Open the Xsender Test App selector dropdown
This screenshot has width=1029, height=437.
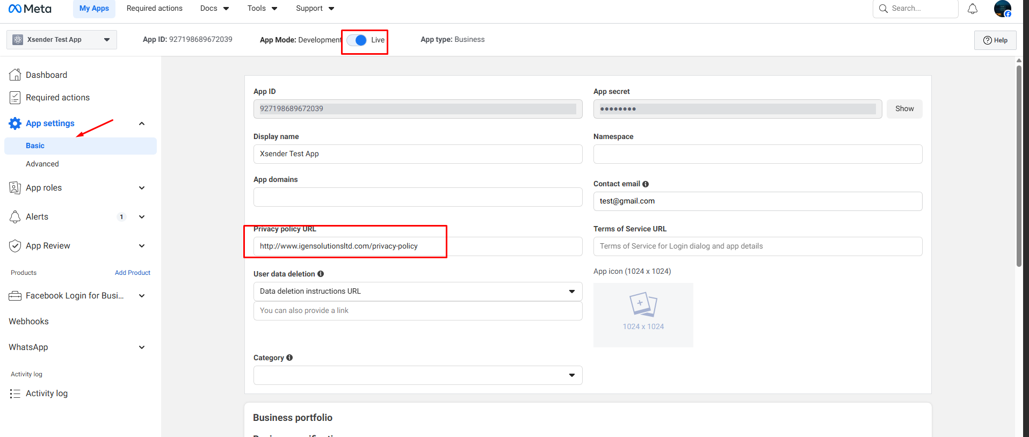62,40
